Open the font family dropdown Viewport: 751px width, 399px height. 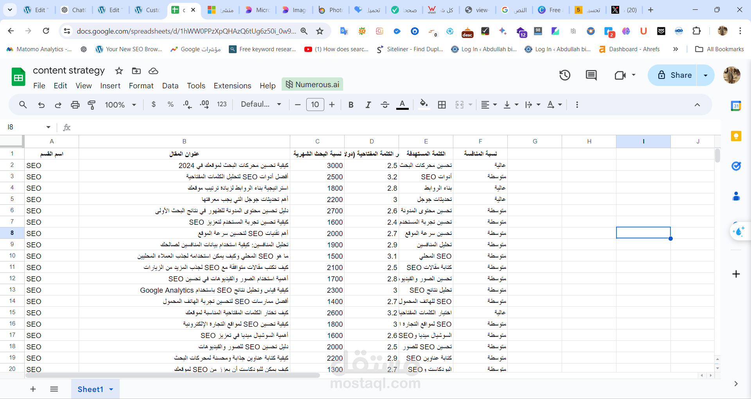tap(261, 104)
